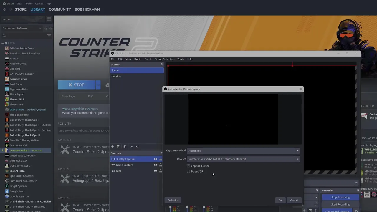The width and height of the screenshot is (377, 212).
Task: Collapse the ALL games category
Action: pyautogui.click(x=3, y=43)
